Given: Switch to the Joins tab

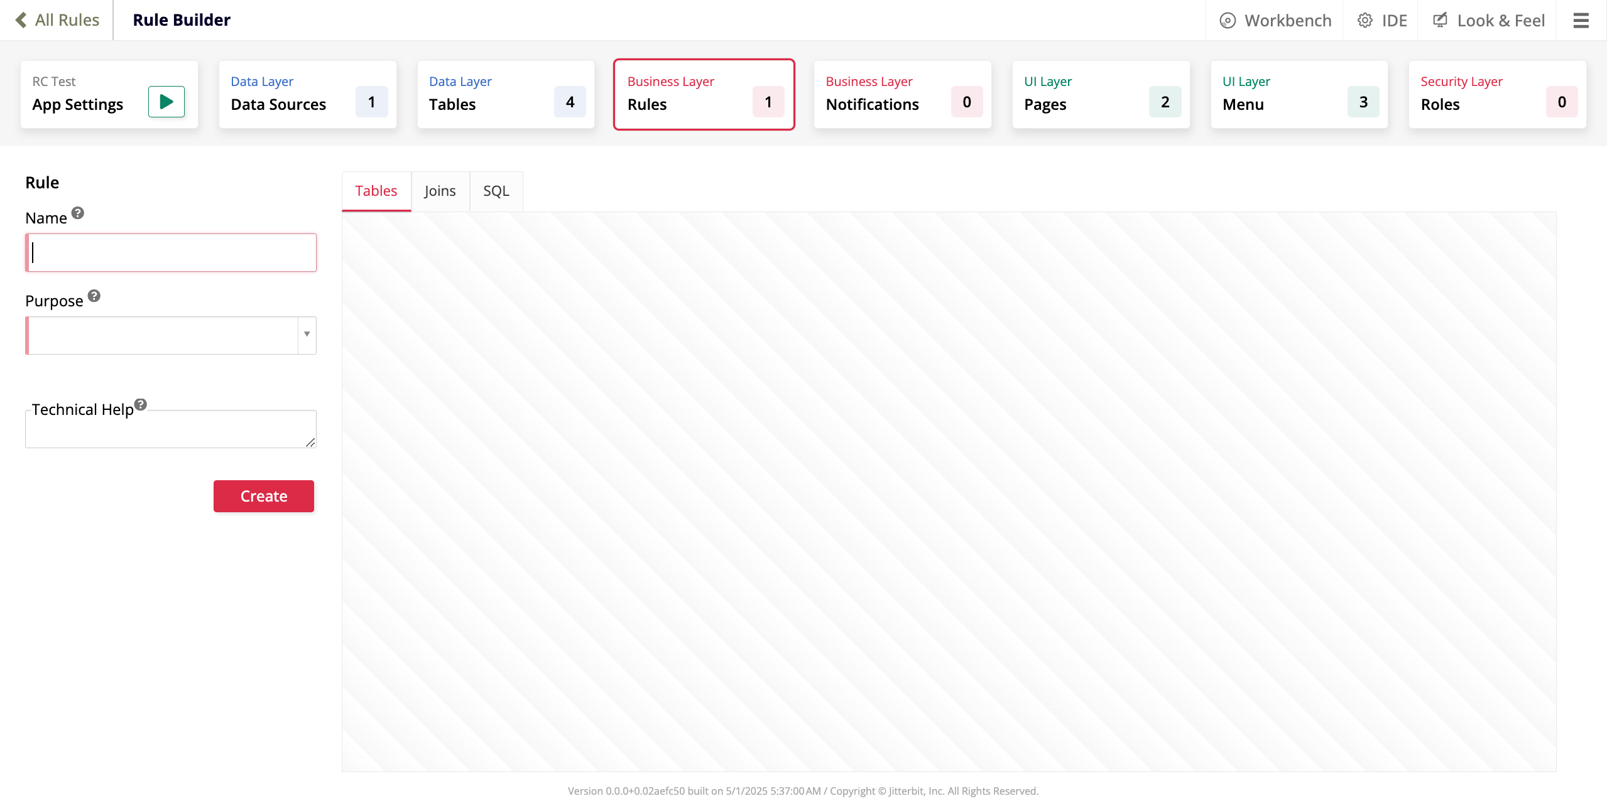Looking at the screenshot, I should [x=440, y=191].
